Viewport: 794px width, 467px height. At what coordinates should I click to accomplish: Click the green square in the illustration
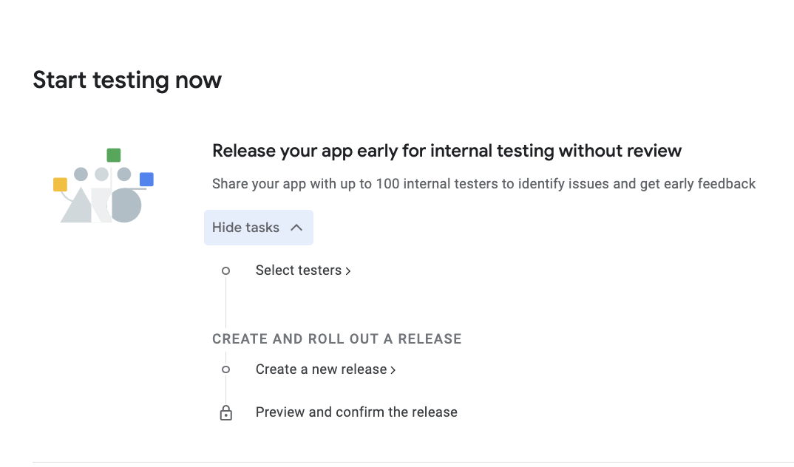click(113, 155)
